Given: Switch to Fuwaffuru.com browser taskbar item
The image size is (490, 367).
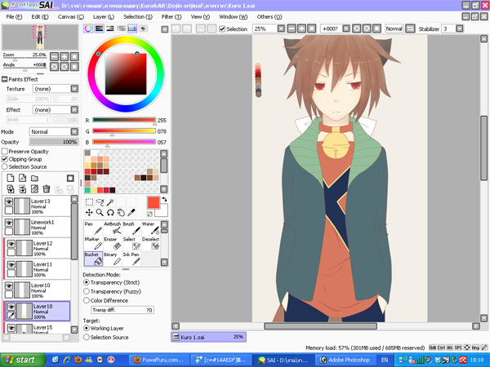Looking at the screenshot, I should coord(159,360).
